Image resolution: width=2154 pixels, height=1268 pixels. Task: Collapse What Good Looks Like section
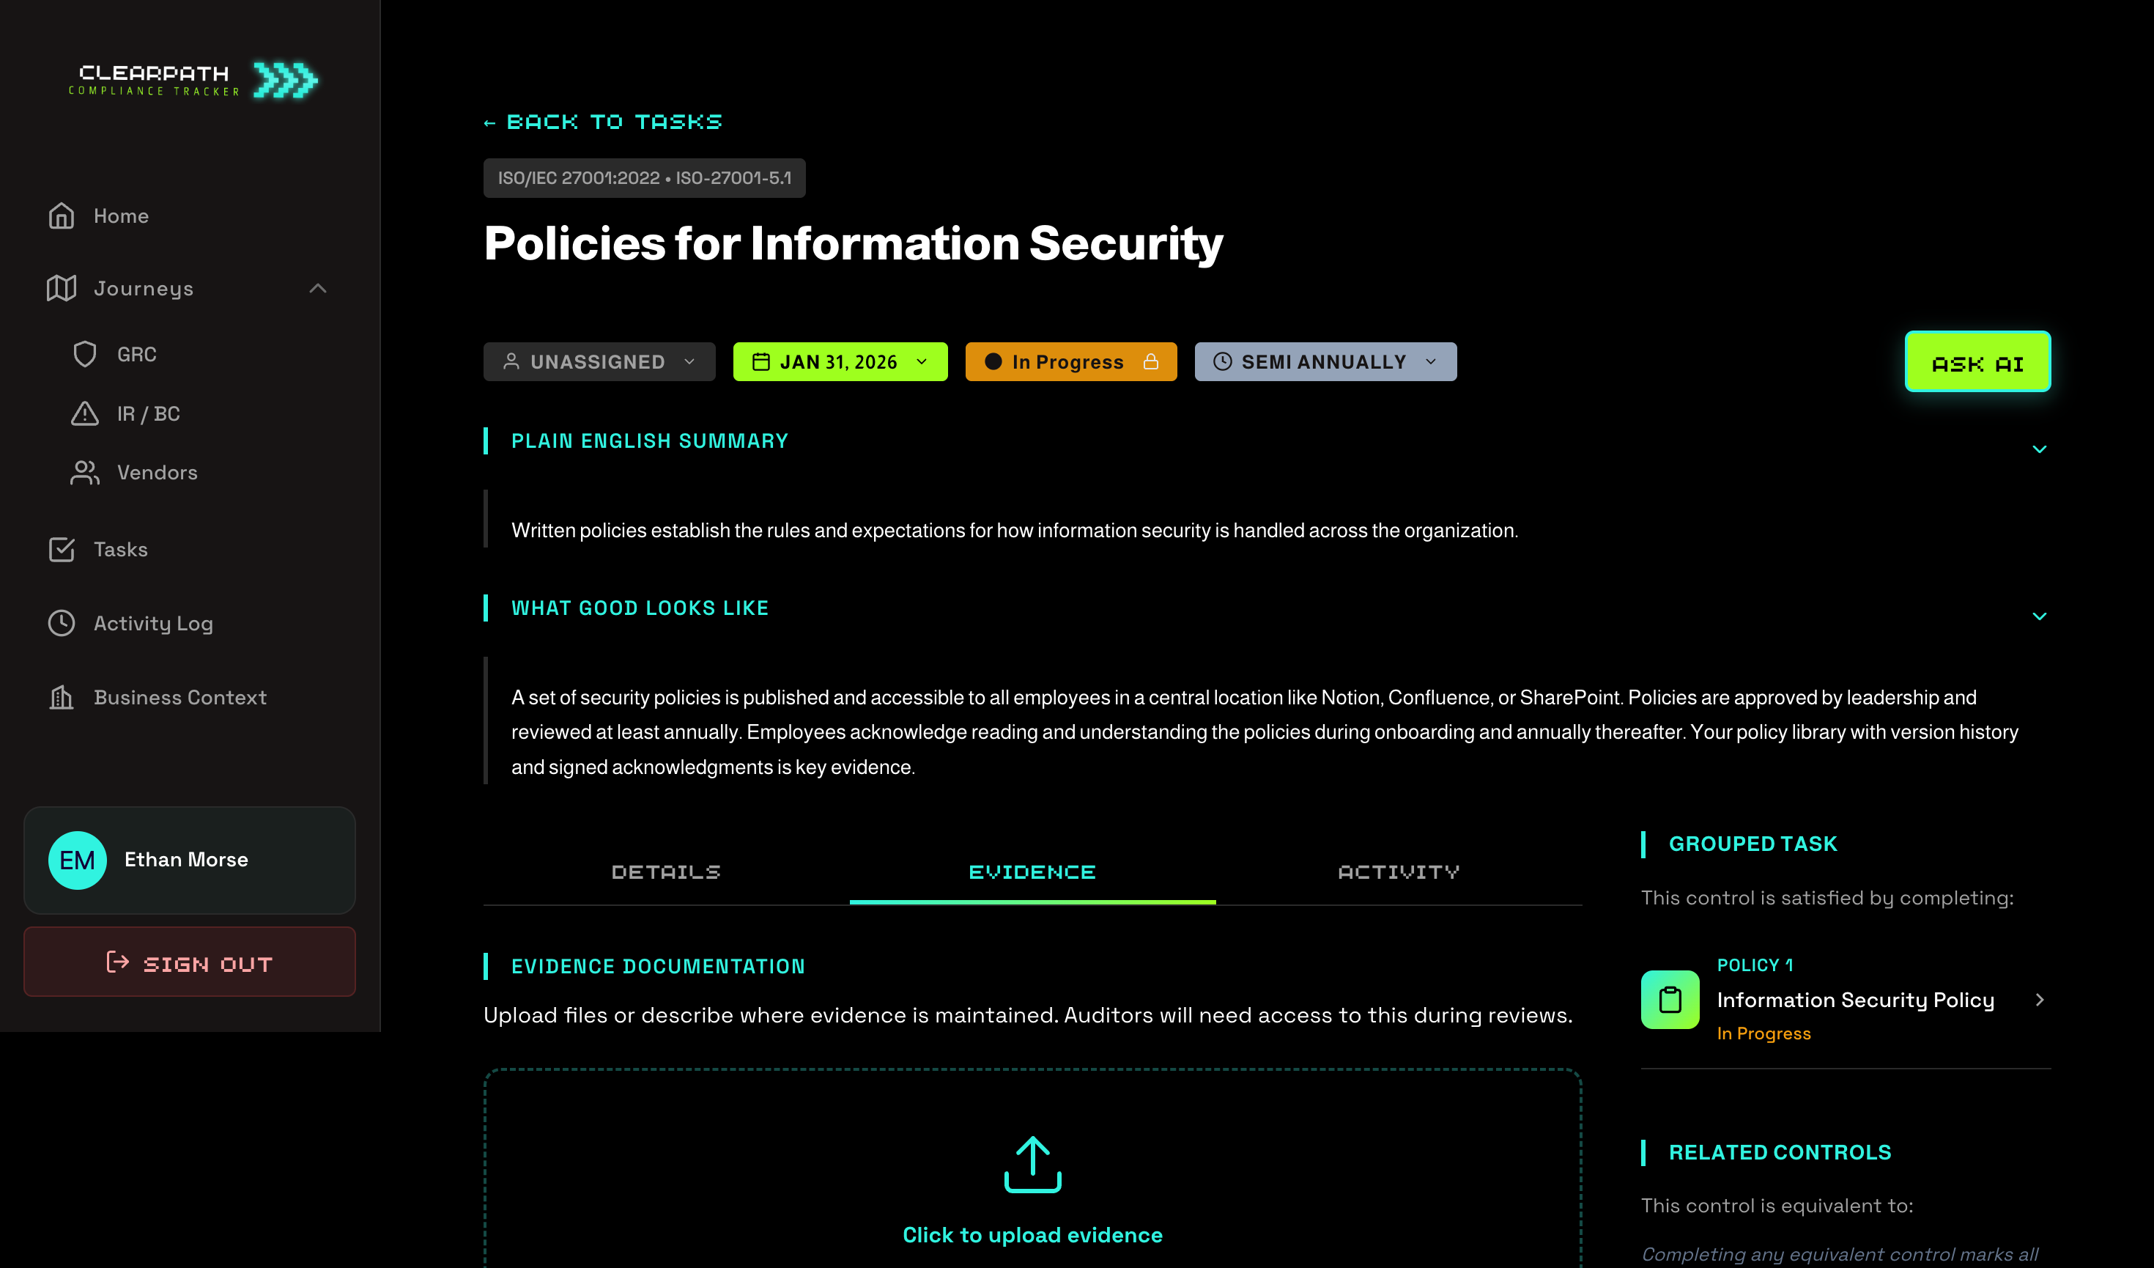click(x=2038, y=616)
